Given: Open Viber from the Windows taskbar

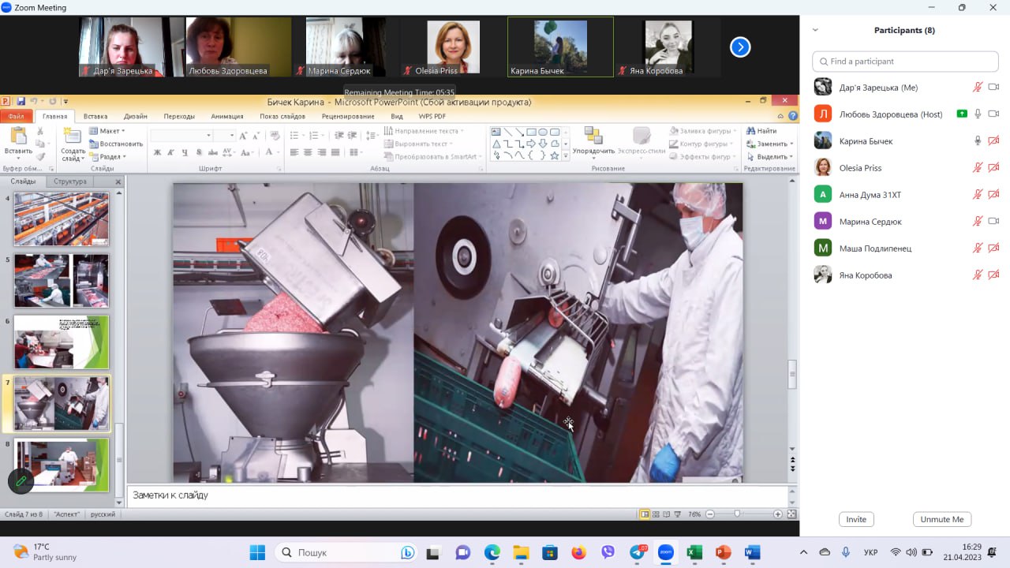Looking at the screenshot, I should point(608,552).
